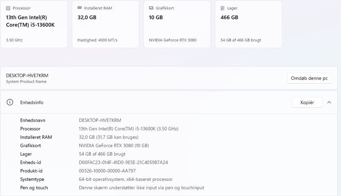Select the 32,0 GB installed RAM card
This screenshot has width=341, height=196.
point(105,24)
